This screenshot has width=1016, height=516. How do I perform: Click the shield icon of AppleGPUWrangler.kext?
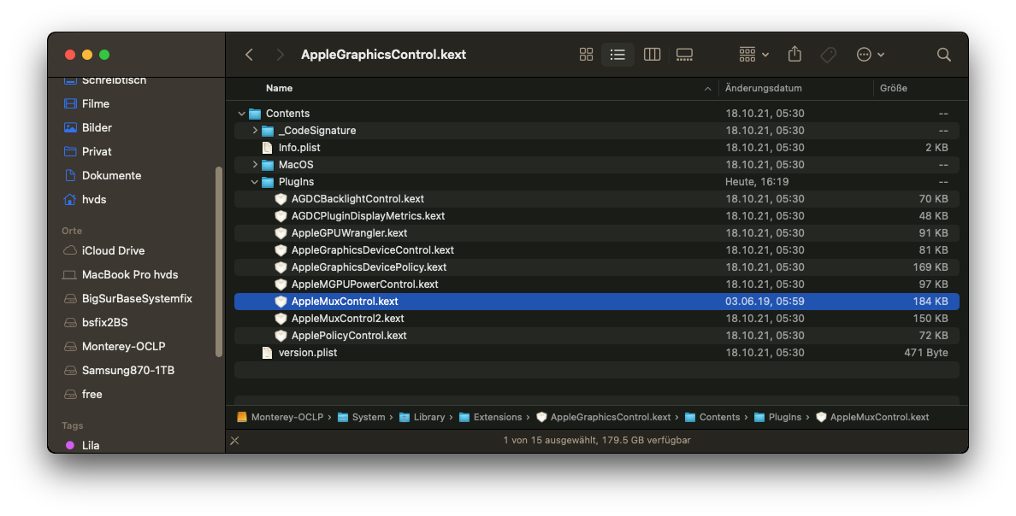point(281,233)
